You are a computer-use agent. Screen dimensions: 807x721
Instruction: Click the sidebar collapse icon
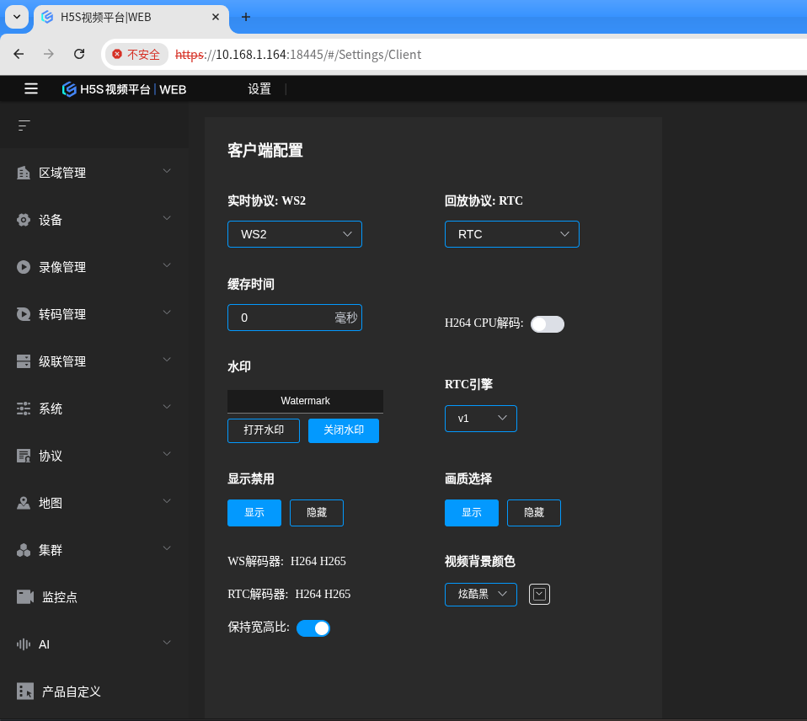(24, 126)
